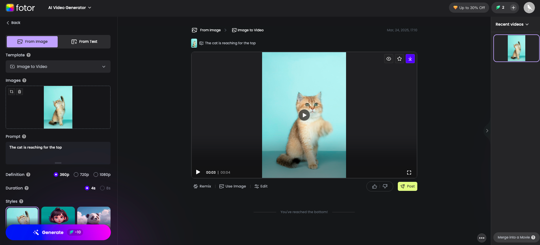Select 4s duration
Screen dimensions: 540x245
tap(90, 188)
